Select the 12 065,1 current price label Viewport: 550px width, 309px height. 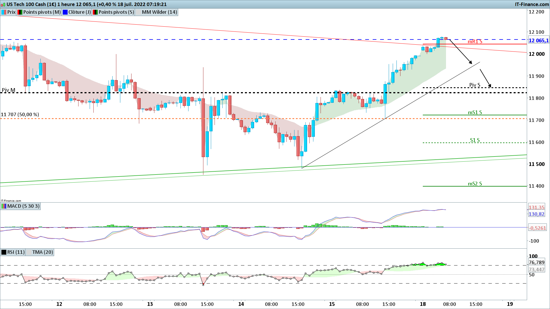tap(538, 40)
